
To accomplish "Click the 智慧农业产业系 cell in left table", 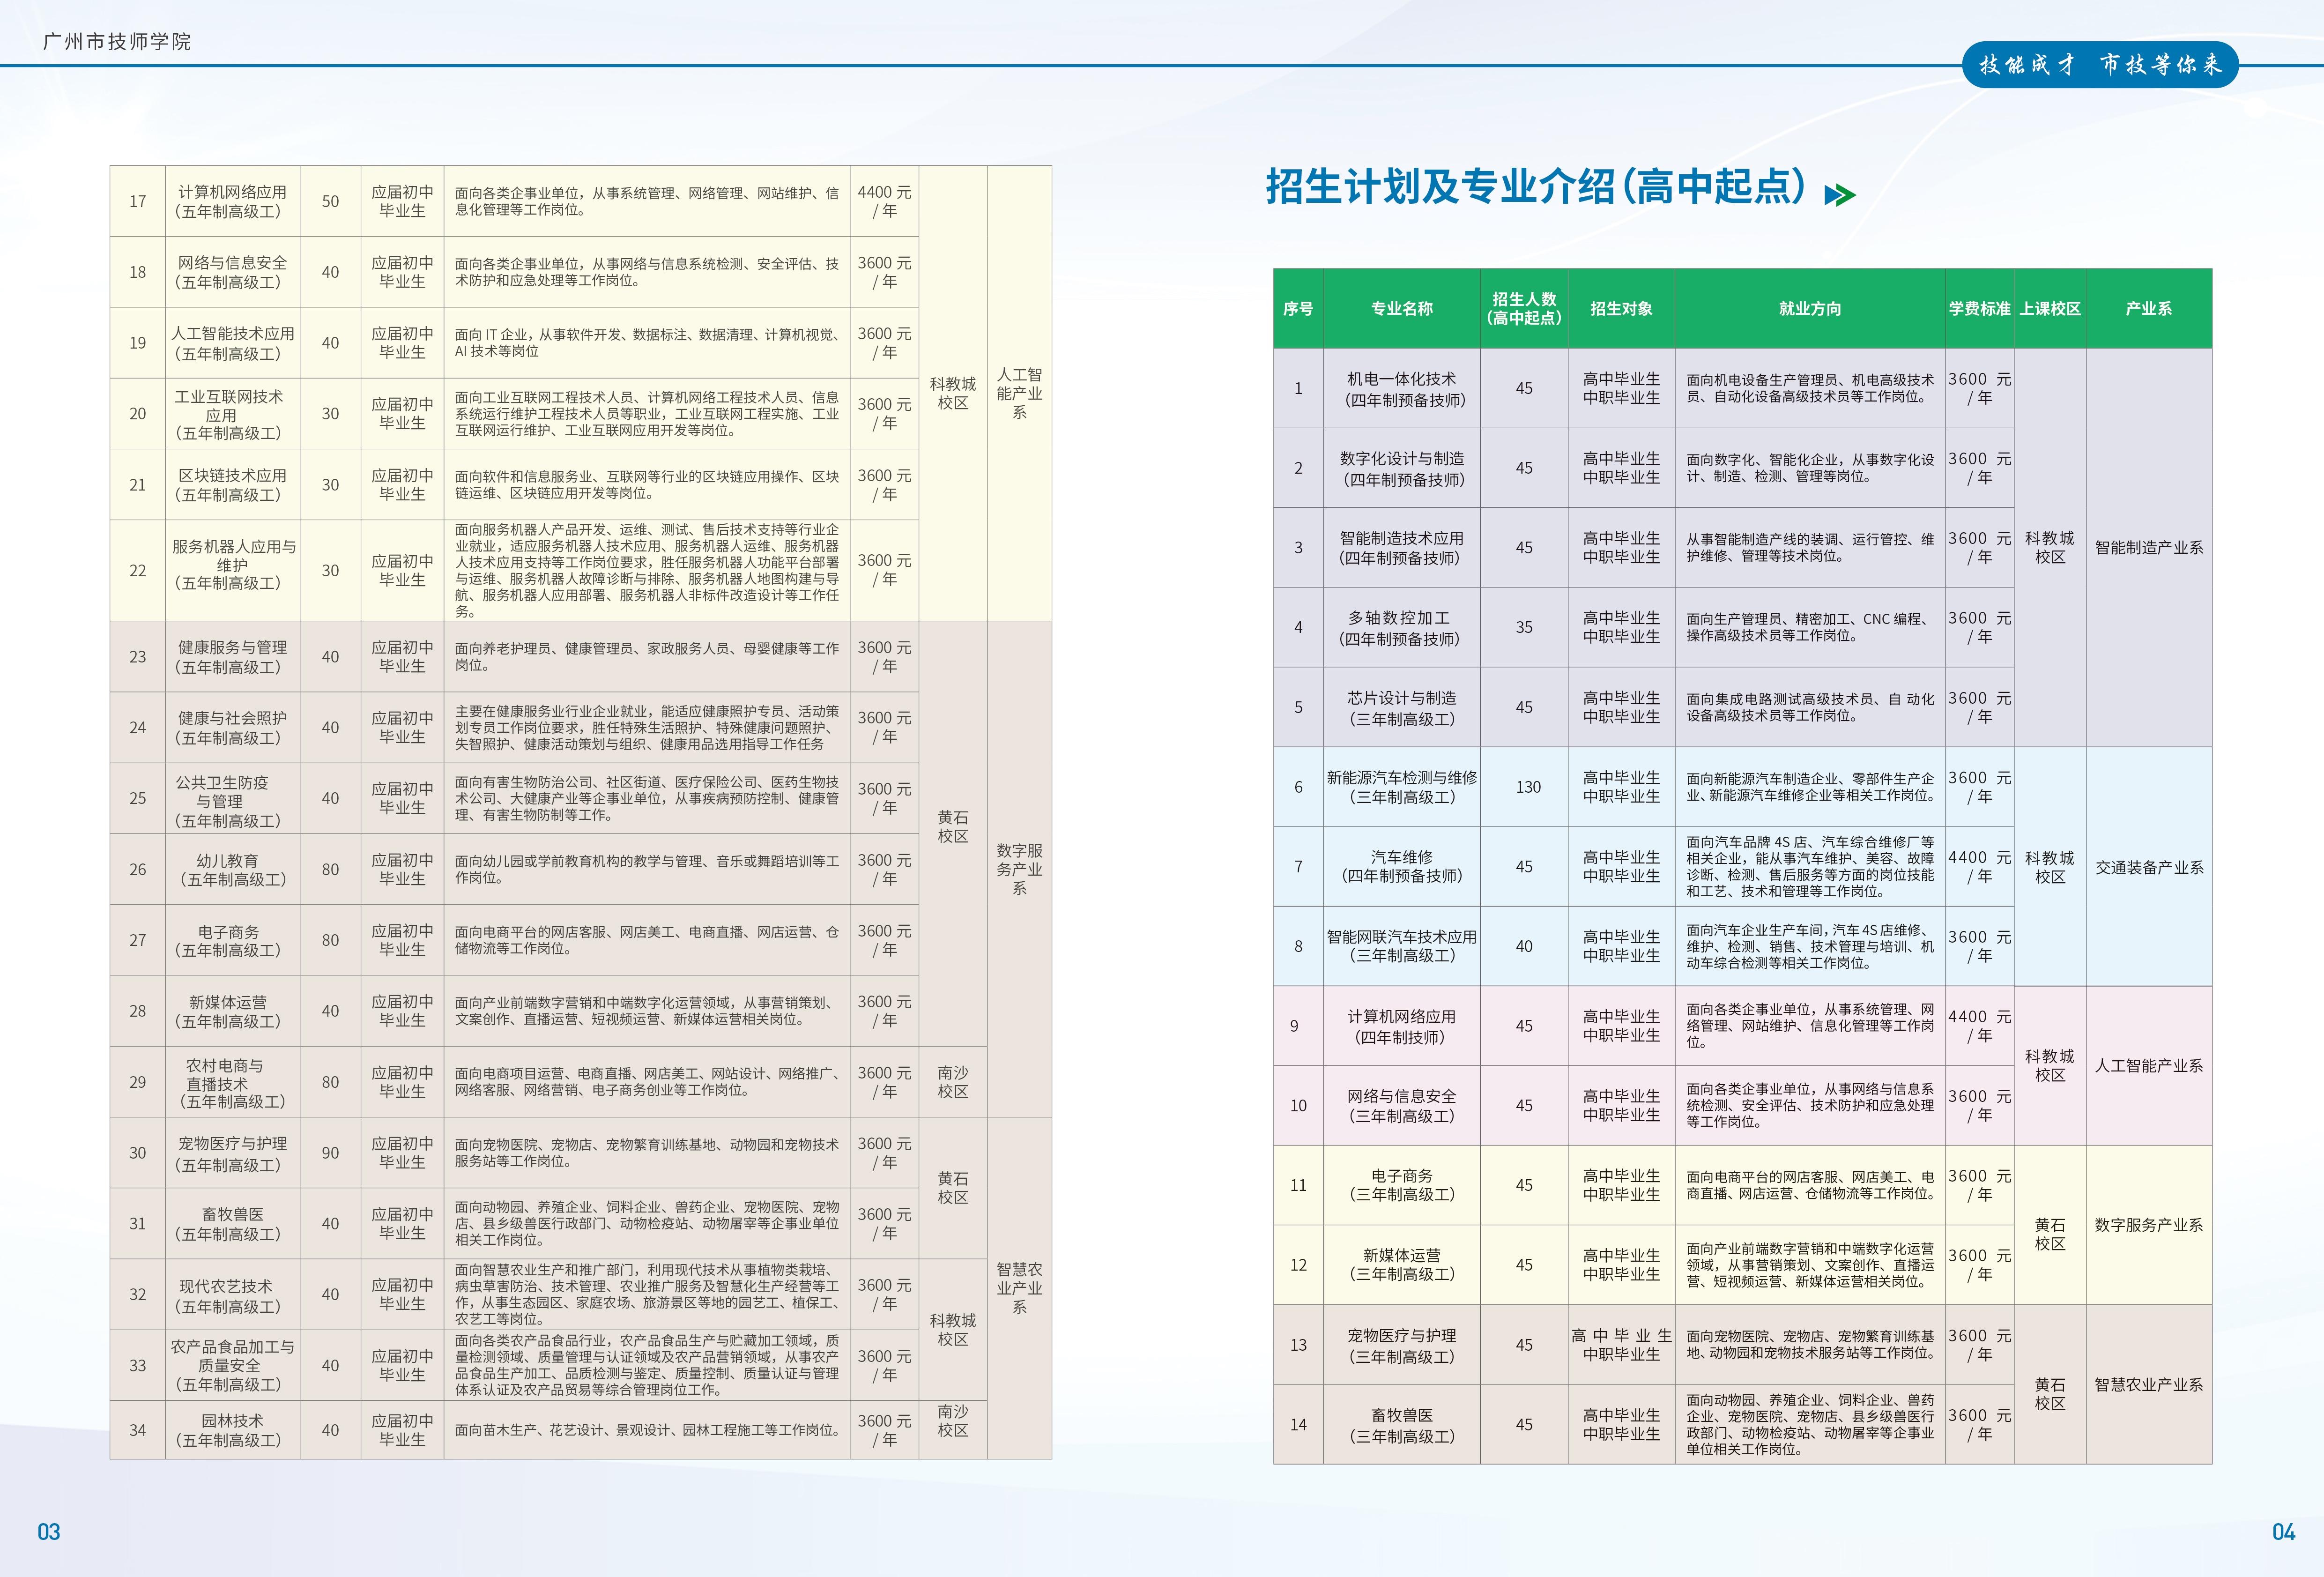I will 1019,1288.
